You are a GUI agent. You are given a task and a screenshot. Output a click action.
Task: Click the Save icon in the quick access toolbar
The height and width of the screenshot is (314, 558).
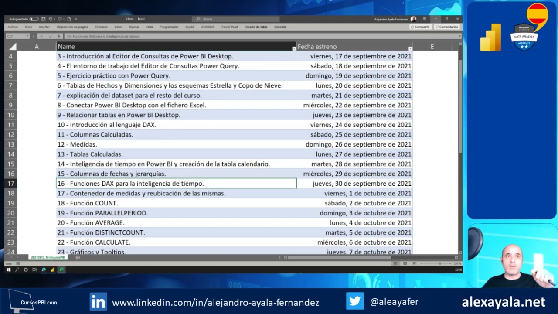coord(43,19)
